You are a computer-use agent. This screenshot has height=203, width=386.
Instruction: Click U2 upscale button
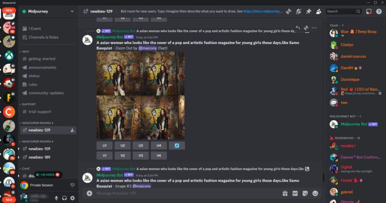coord(123,146)
